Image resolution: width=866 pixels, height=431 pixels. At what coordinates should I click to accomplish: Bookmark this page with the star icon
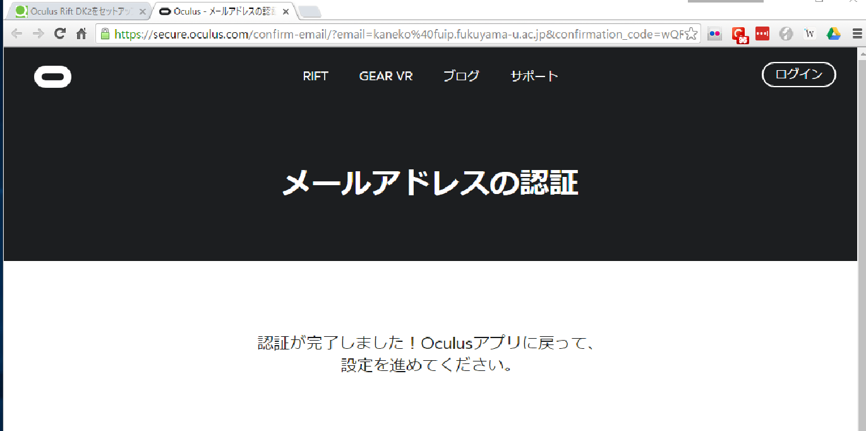coord(692,34)
